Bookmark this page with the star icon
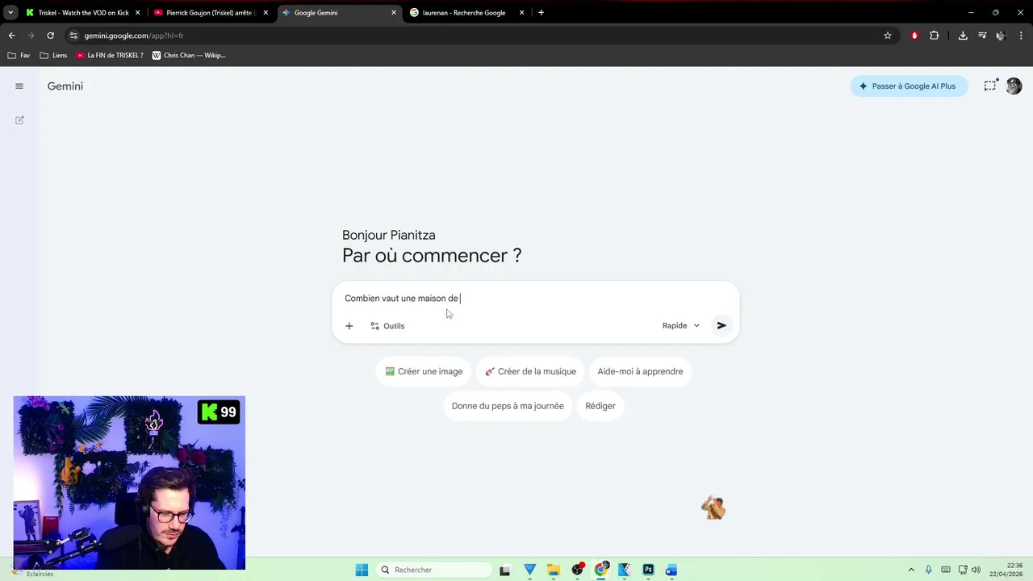Screen dimensions: 1033x581 coord(888,36)
